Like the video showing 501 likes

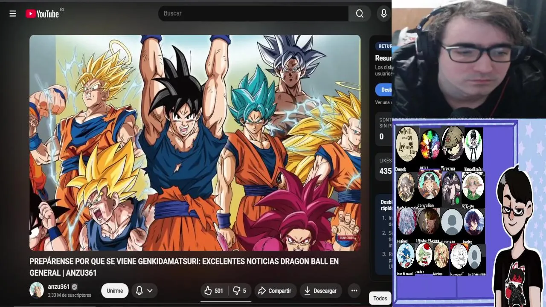coord(214,291)
